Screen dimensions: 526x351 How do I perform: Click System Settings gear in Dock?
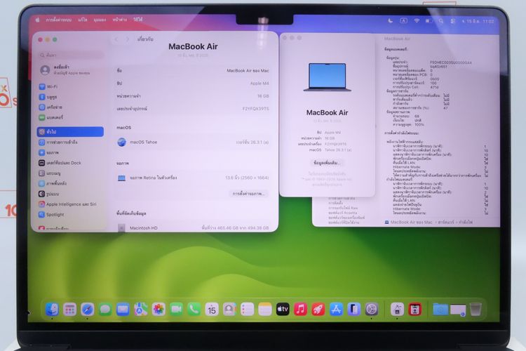(x=372, y=310)
